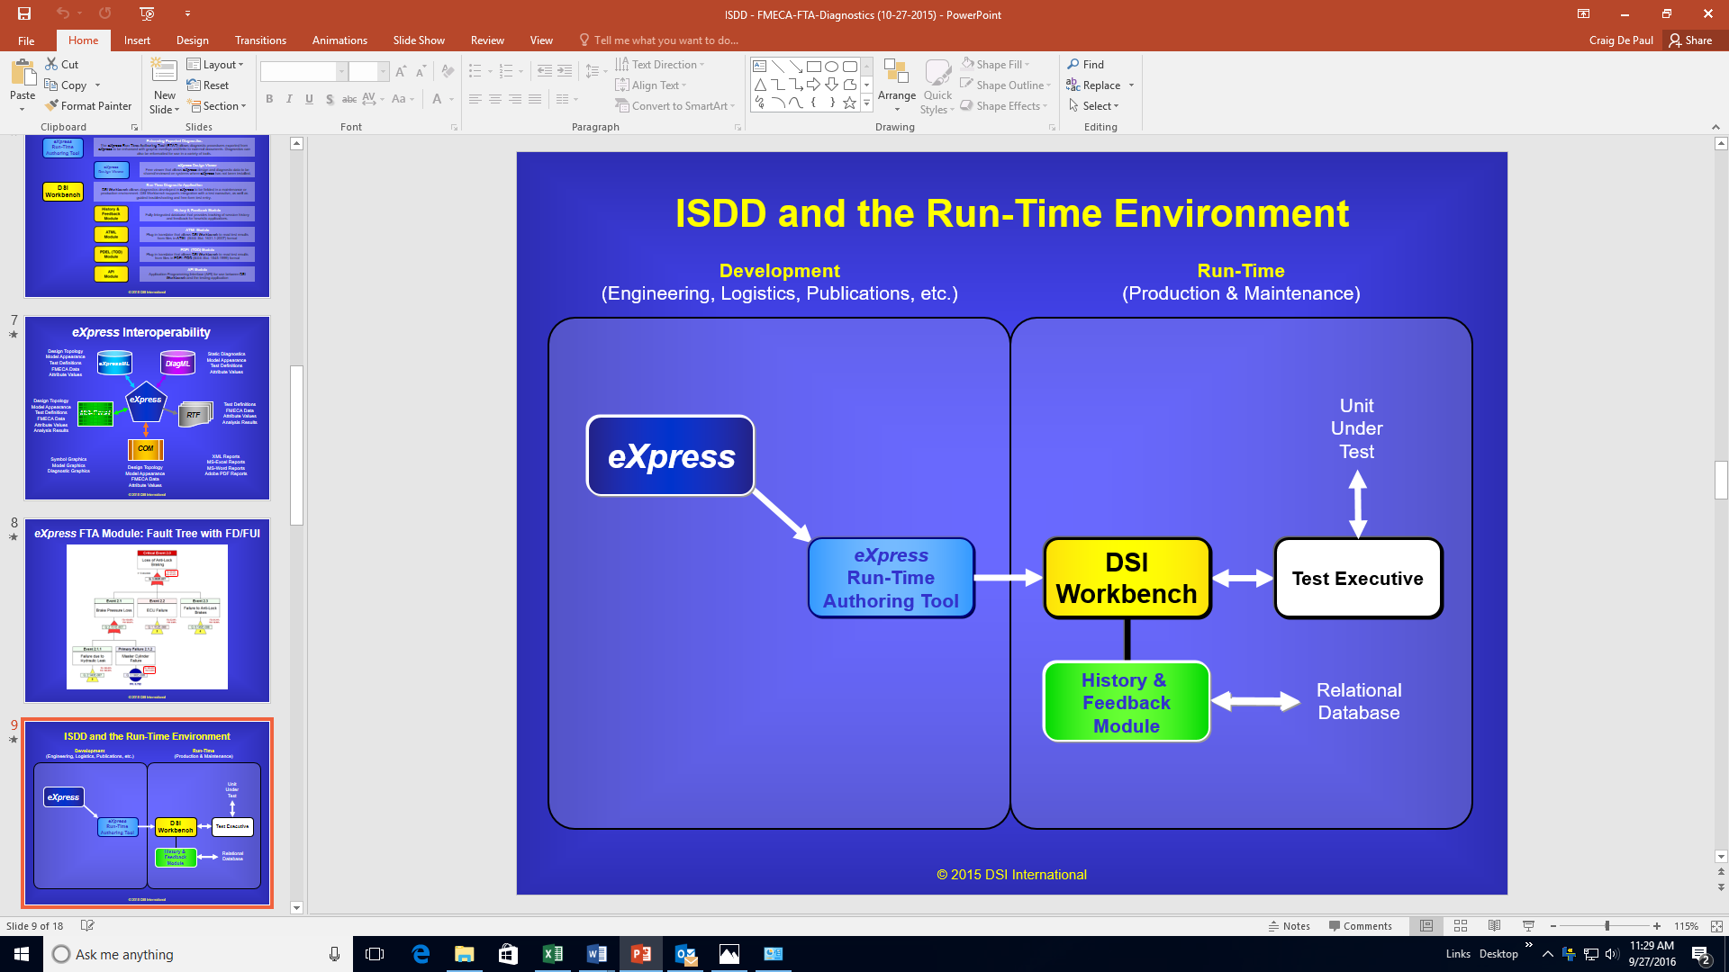The width and height of the screenshot is (1729, 972).
Task: Start Slide Show from status bar
Action: [1528, 925]
